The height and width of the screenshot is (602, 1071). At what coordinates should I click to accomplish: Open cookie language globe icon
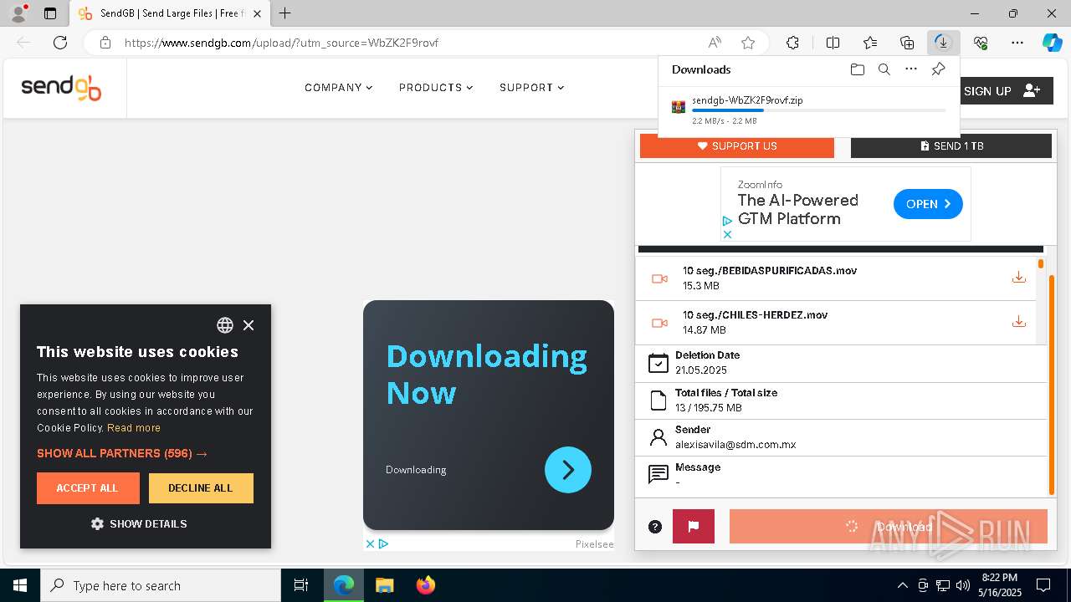225,325
